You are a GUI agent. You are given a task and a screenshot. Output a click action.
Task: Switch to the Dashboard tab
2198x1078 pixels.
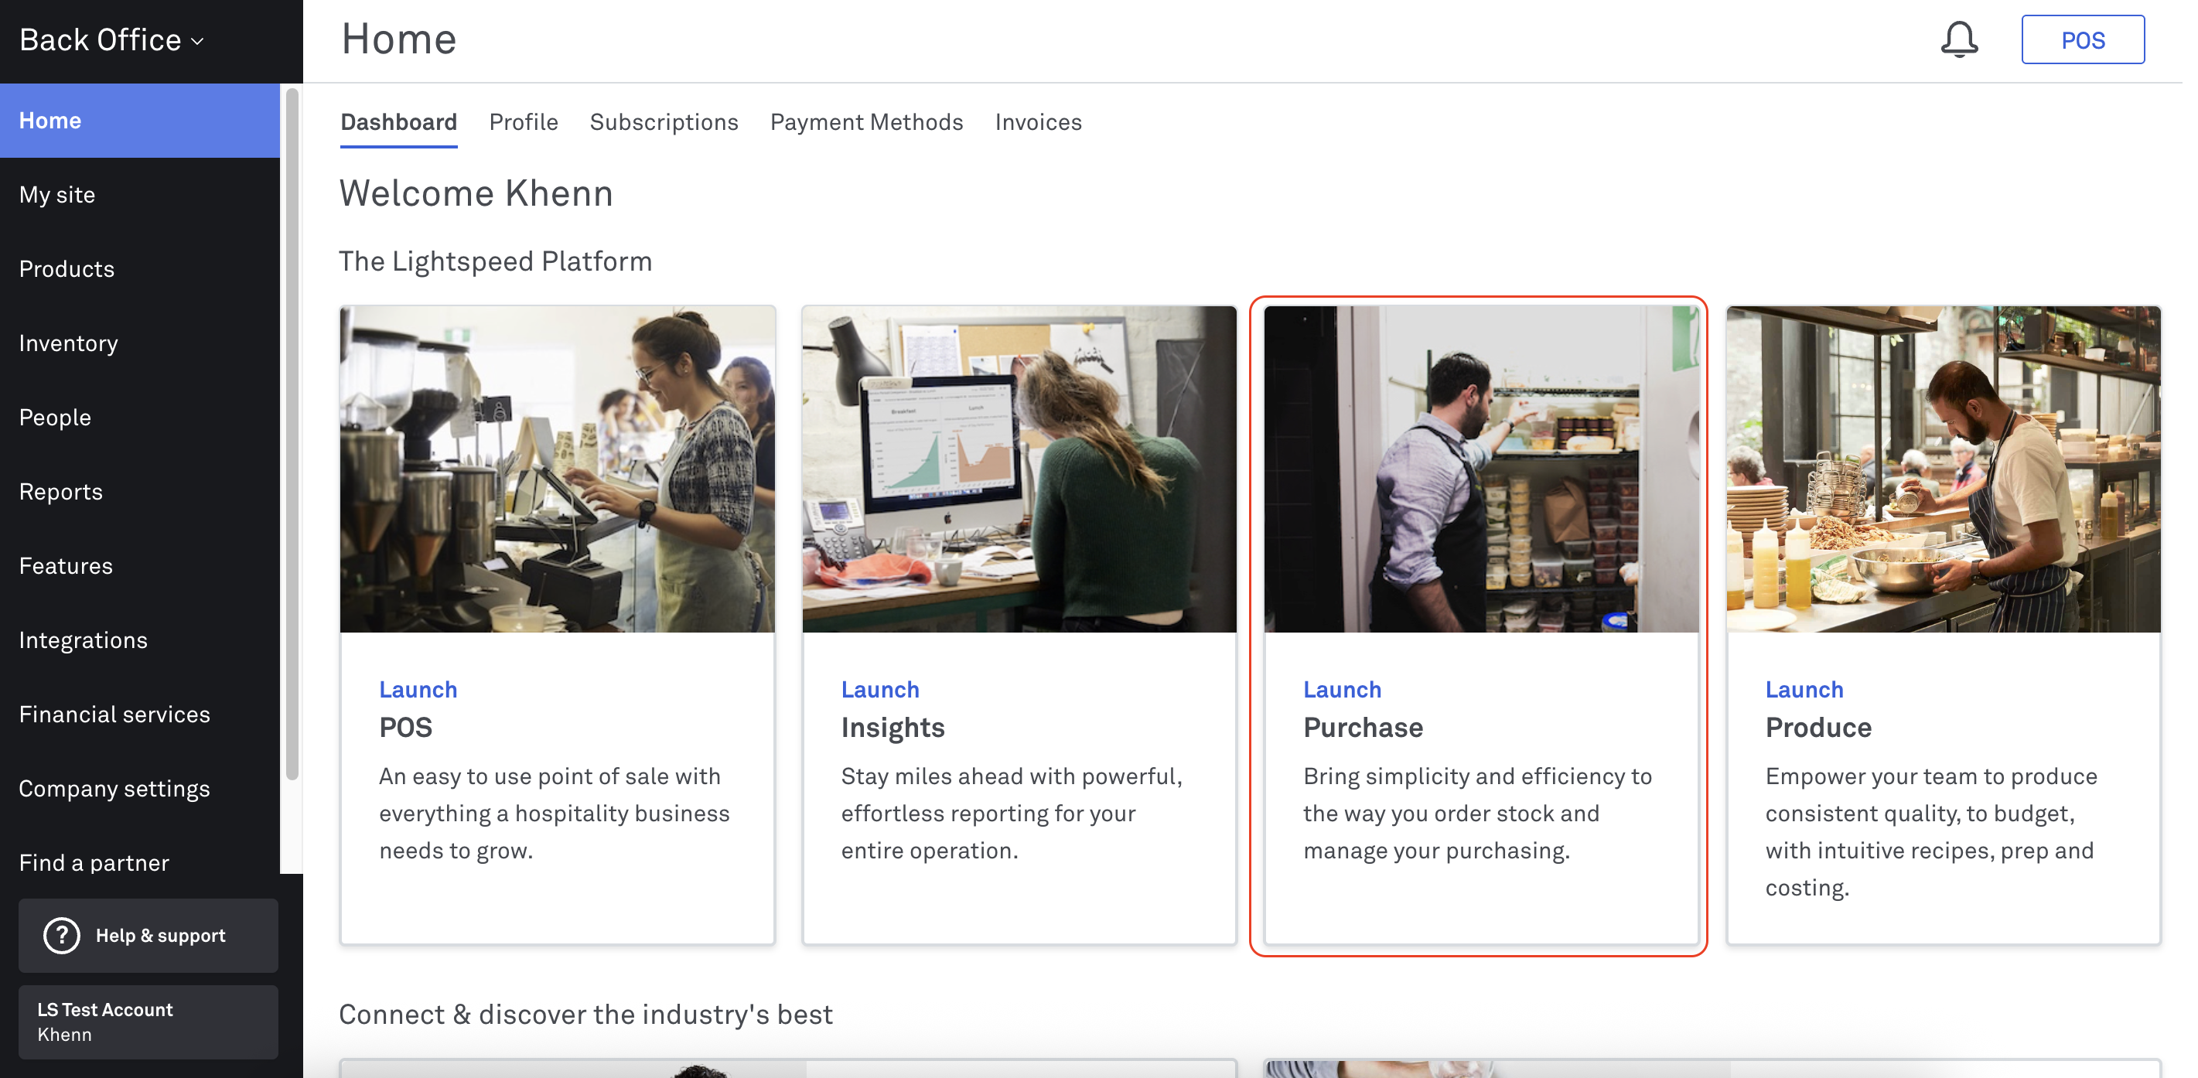(398, 122)
